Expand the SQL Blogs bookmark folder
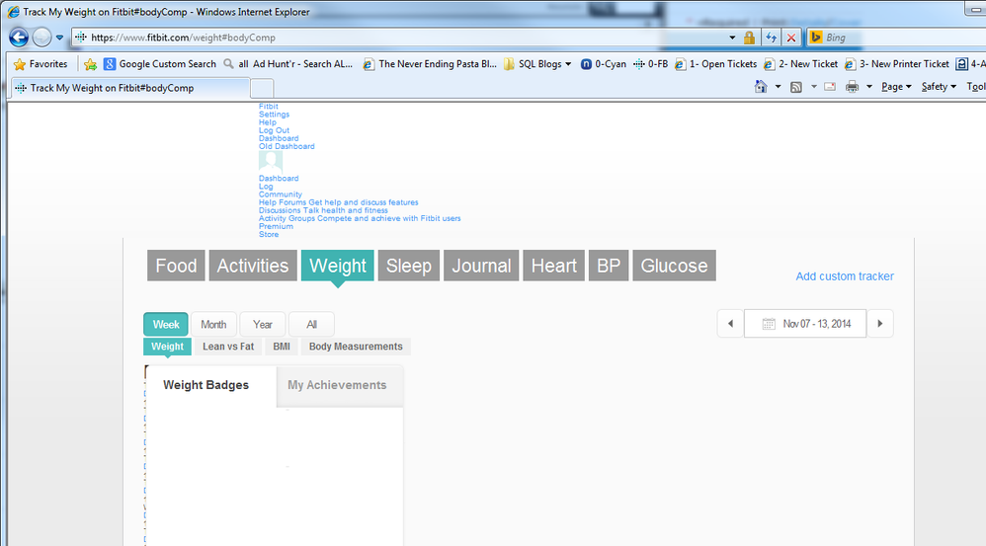Viewport: 986px width, 546px height. pyautogui.click(x=537, y=64)
